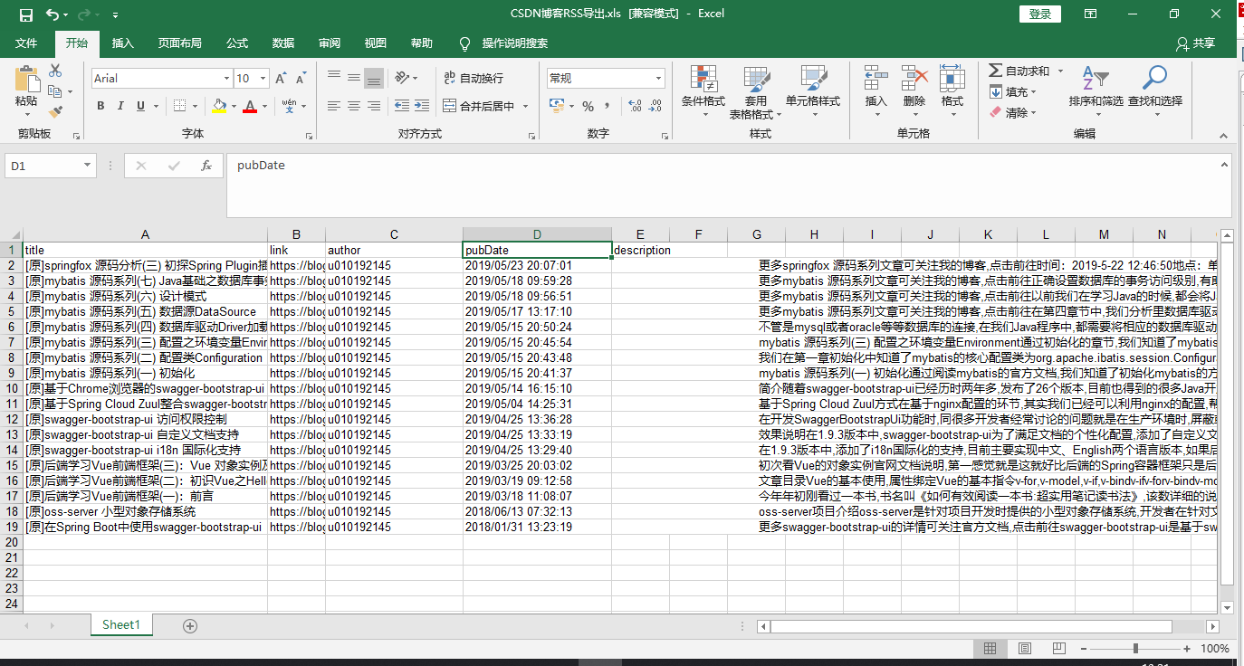
Task: Select the Sheet1 tab
Action: 121,624
